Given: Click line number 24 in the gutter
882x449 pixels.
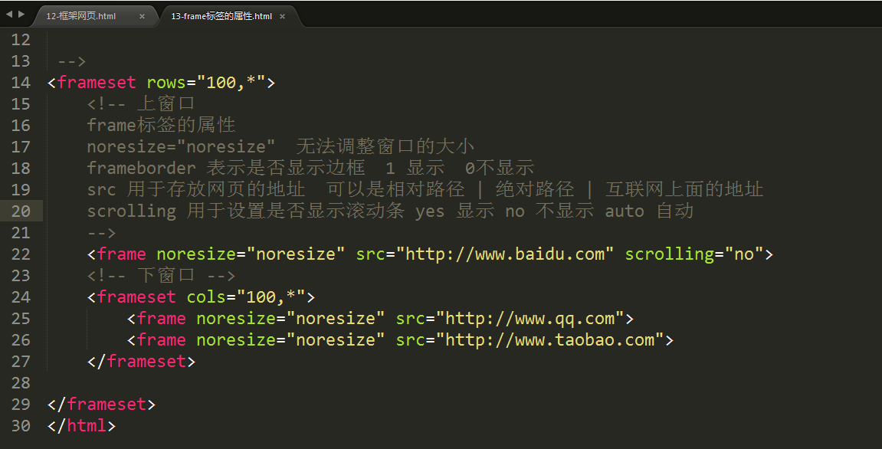Looking at the screenshot, I should (21, 297).
